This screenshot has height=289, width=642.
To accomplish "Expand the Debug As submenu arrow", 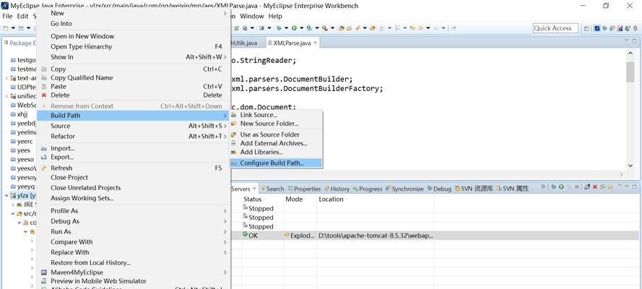I will tap(225, 221).
